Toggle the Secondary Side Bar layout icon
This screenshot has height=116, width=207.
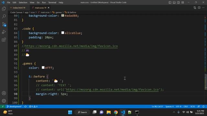tap(178, 3)
